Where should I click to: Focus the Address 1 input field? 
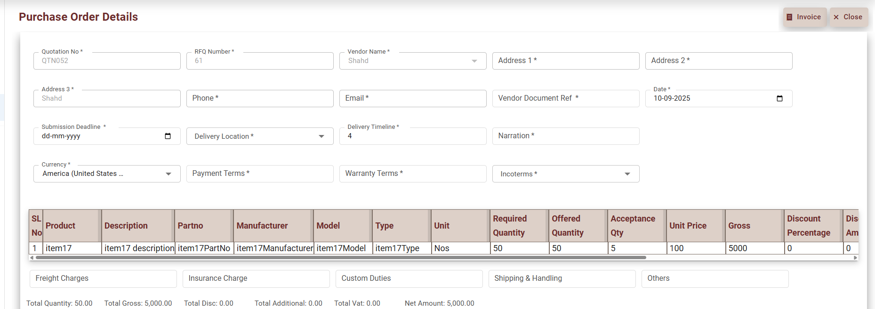[565, 61]
